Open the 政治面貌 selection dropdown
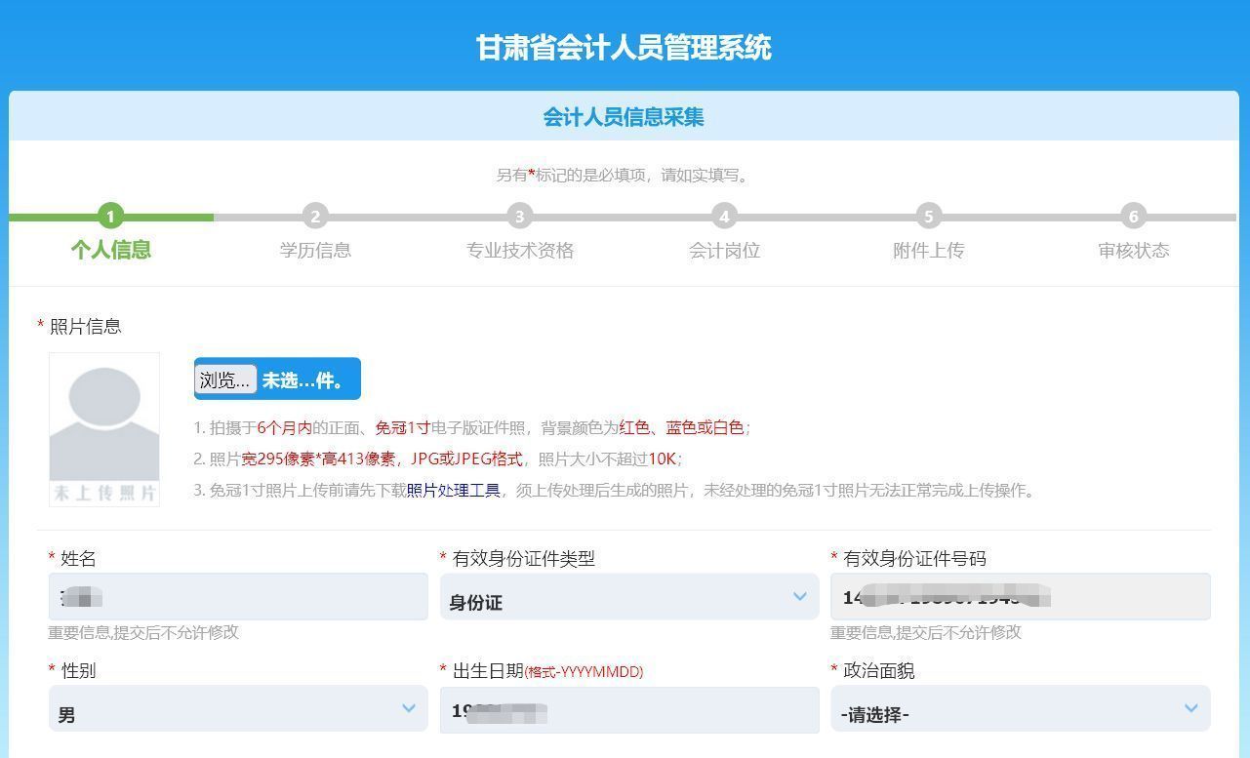 point(1021,709)
